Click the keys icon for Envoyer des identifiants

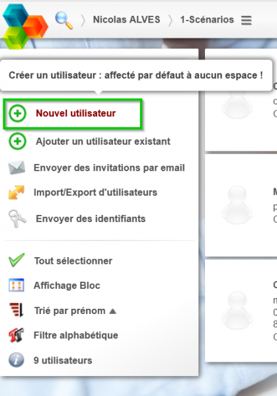[x=17, y=219]
